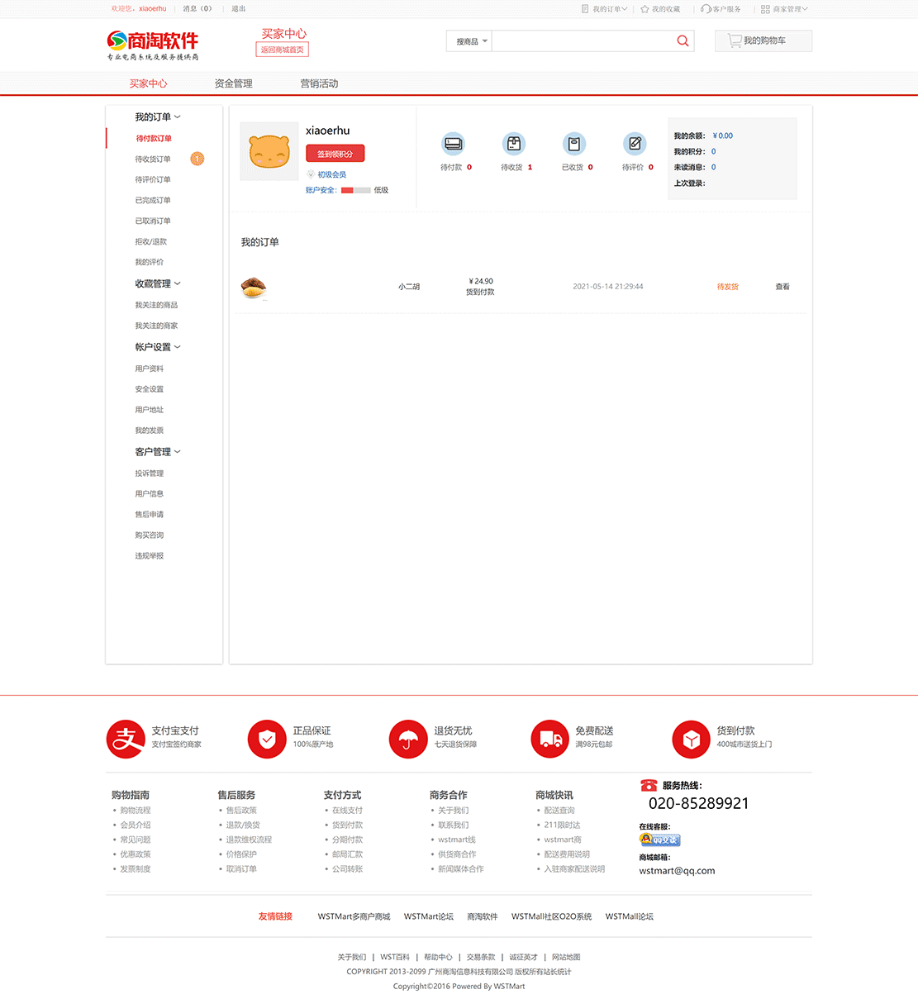
Task: Open the pending payment (待付款) icon
Action: pyautogui.click(x=453, y=144)
